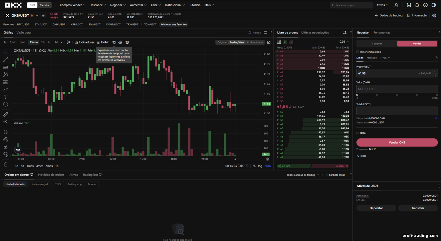Tick the Símbolo atual checkbox
This screenshot has width=441, height=241.
[x=327, y=175]
